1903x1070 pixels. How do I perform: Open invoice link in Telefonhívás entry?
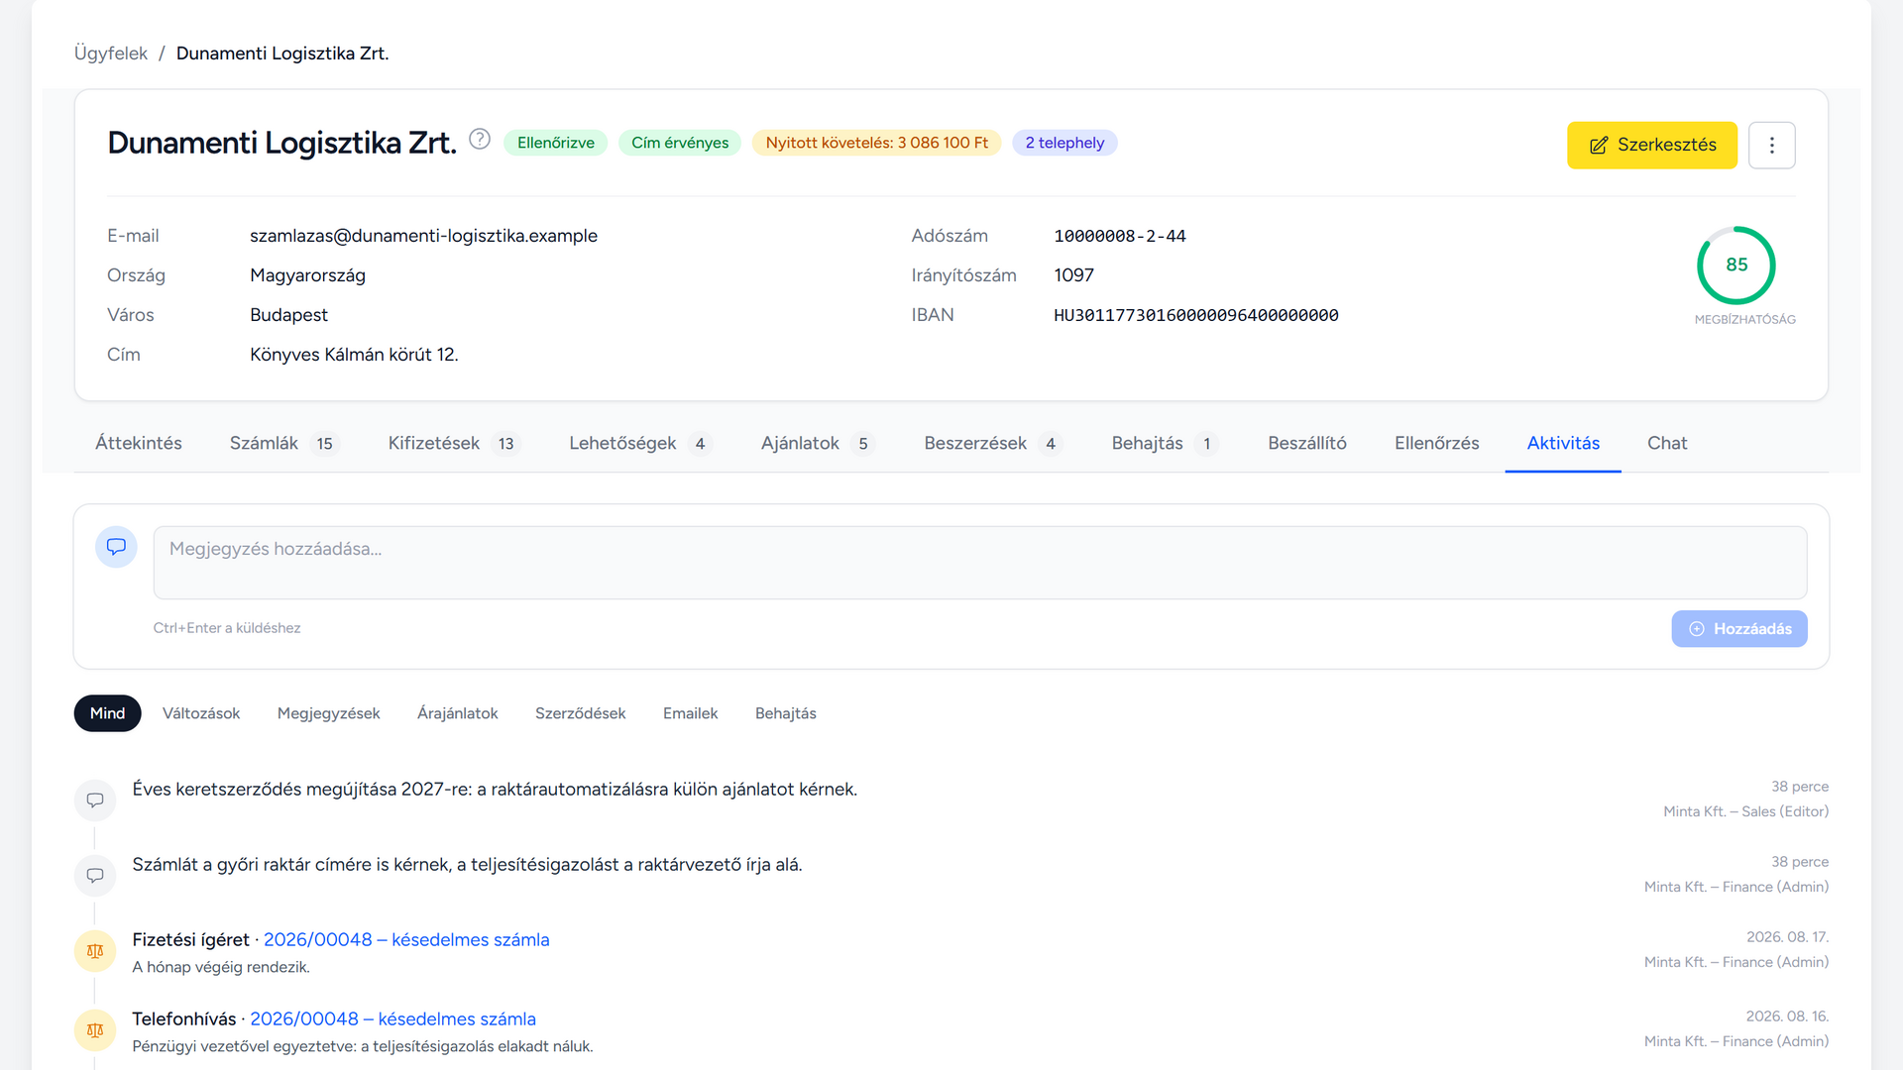392,1018
